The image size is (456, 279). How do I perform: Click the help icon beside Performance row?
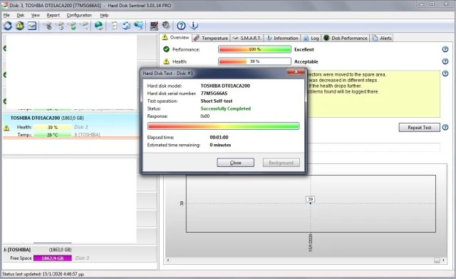pos(445,49)
